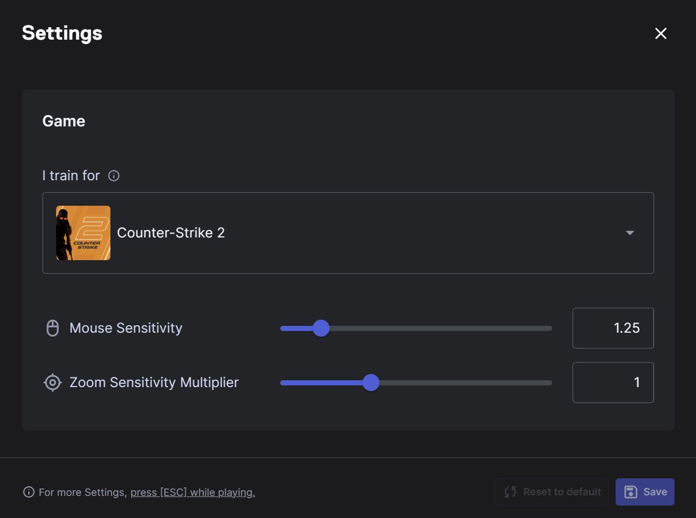Viewport: 696px width, 518px height.
Task: Follow the press [ESC] while playing link
Action: click(193, 492)
